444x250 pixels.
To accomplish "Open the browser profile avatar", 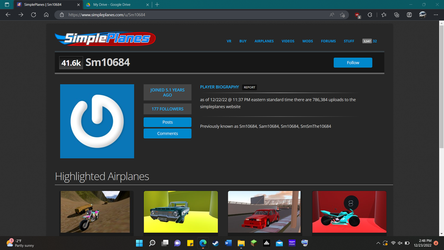I will point(422,15).
